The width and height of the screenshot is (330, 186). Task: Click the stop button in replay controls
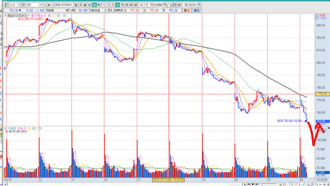coord(253,184)
